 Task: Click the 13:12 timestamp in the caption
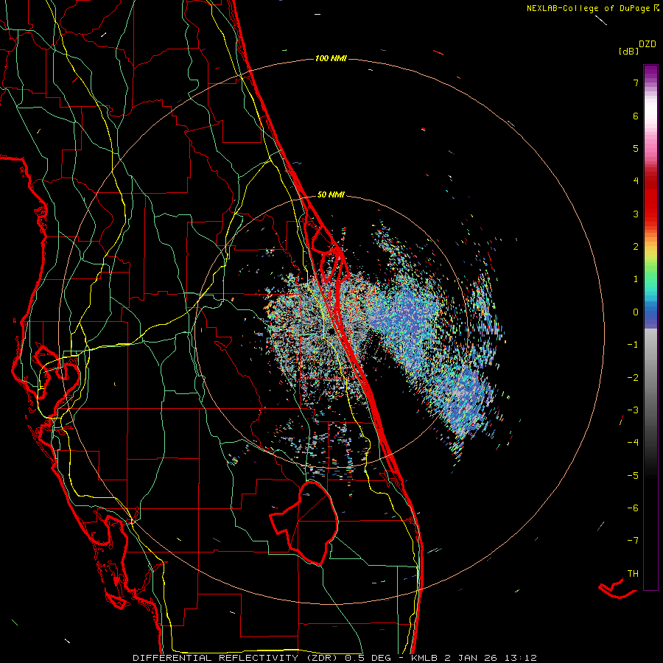pos(520,658)
